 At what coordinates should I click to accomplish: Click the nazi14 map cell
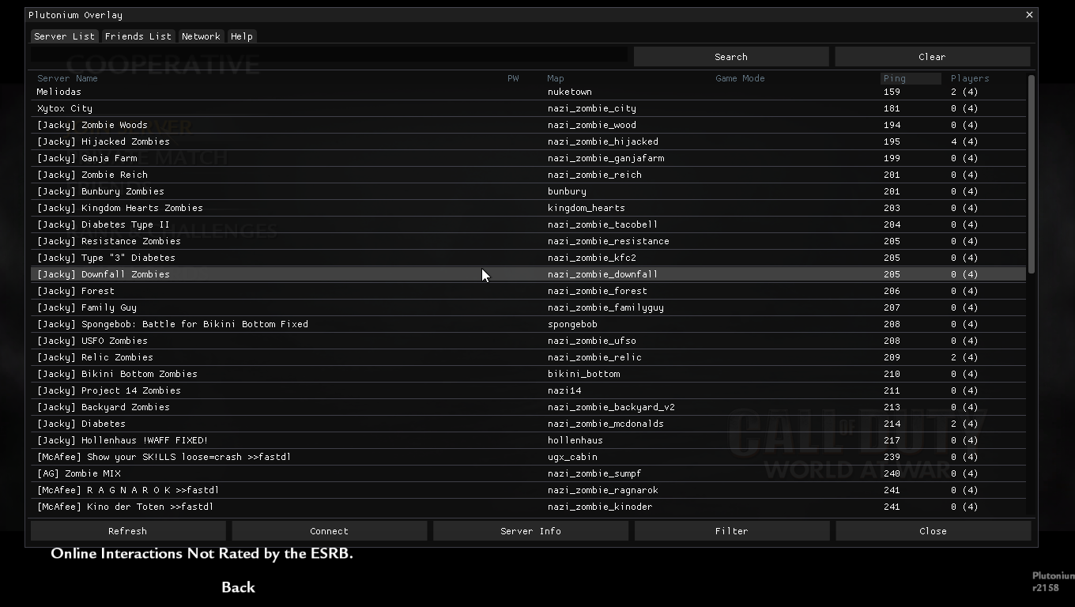(x=564, y=390)
